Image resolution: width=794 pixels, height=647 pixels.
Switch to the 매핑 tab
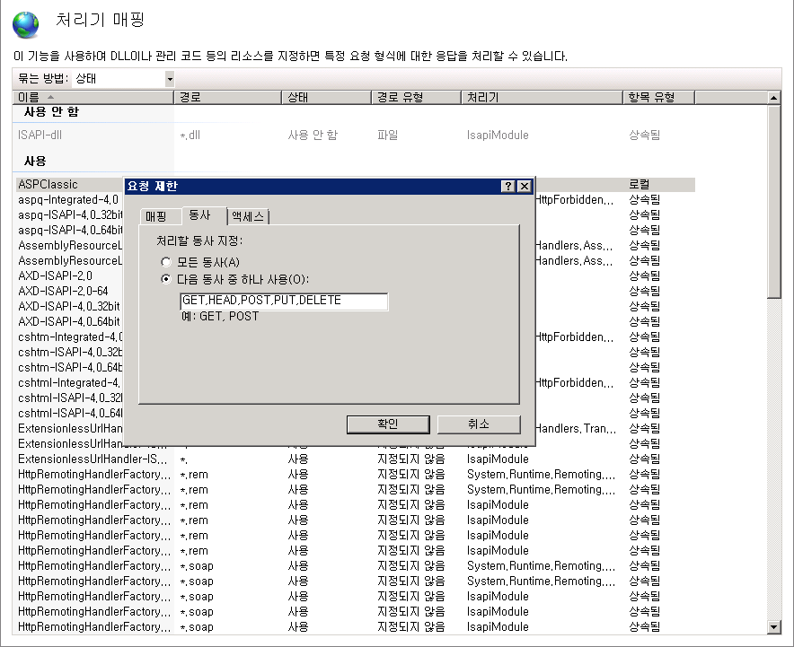pos(156,216)
